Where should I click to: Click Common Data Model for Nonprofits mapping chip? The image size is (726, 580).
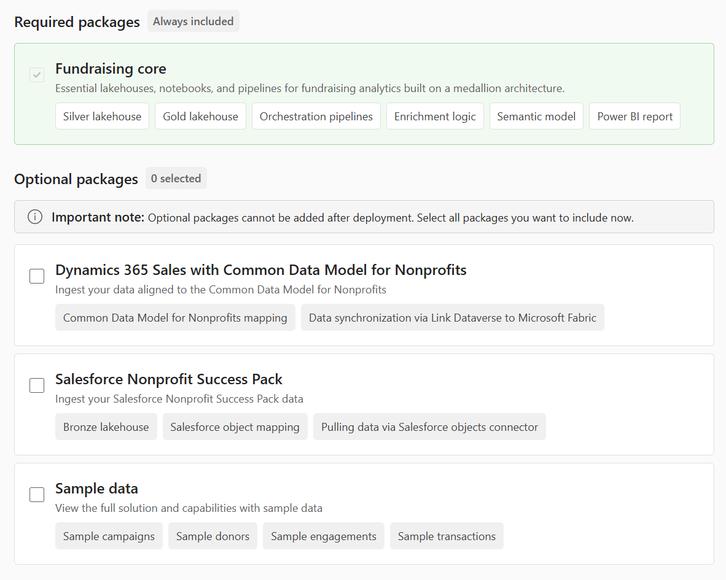click(175, 318)
